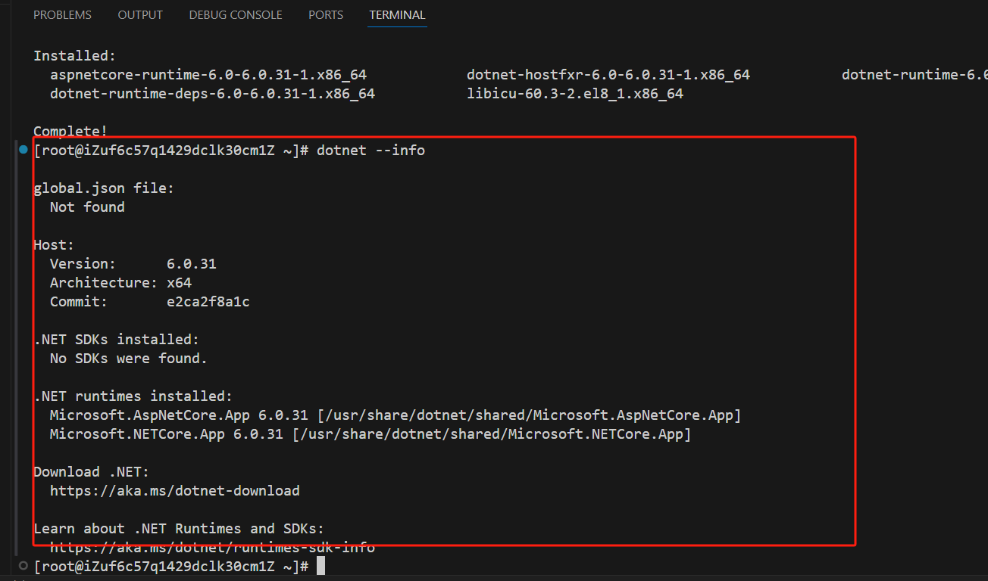
Task: Click the Complete! message line
Action: [70, 131]
